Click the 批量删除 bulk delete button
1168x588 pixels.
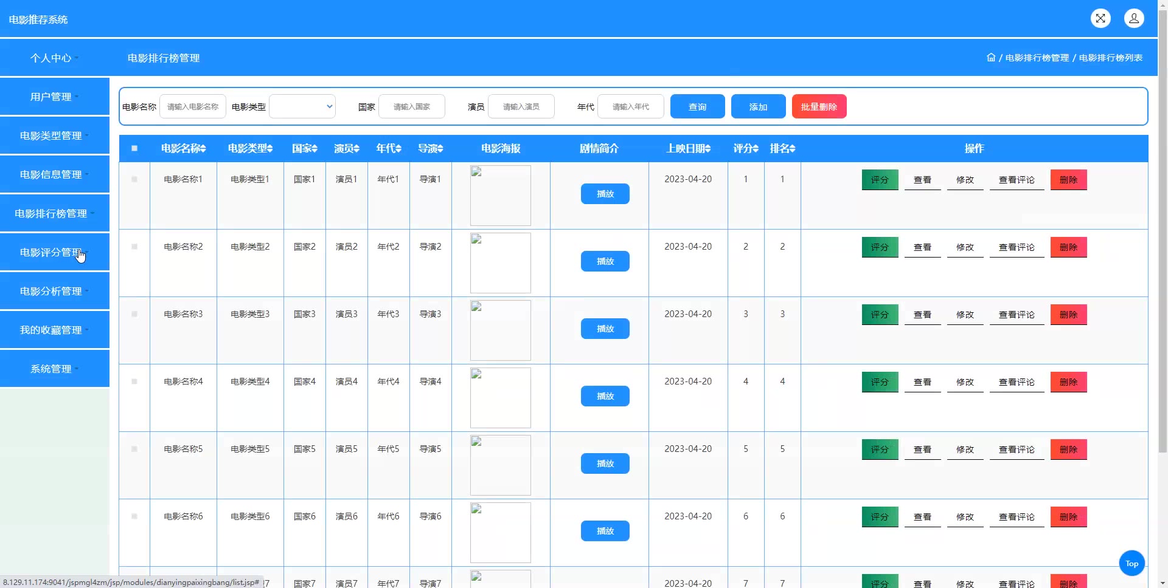[819, 106]
